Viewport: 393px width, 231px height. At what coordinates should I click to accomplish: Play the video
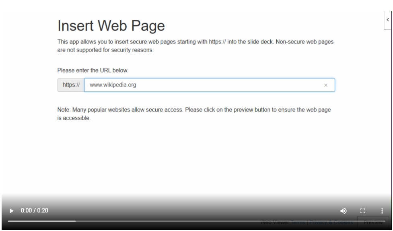[x=11, y=211]
